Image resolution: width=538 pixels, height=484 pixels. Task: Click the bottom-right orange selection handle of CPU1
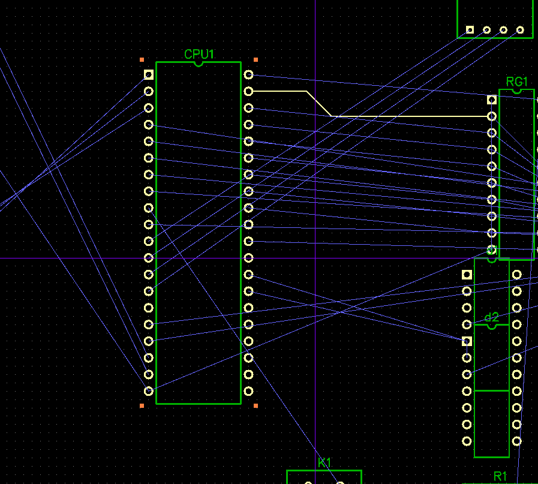coord(256,406)
